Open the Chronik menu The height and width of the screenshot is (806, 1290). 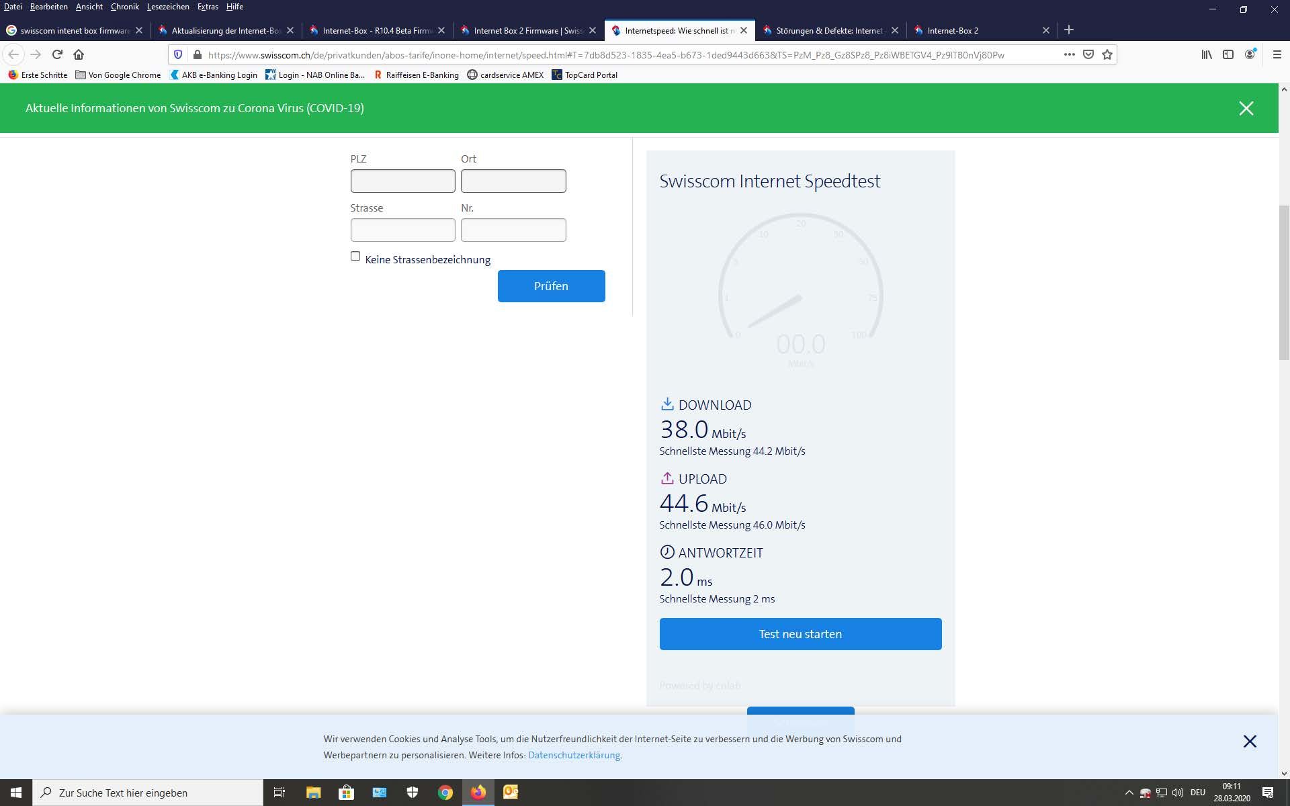(125, 7)
